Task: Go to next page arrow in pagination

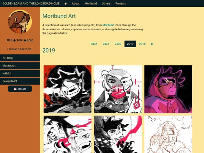Action: point(152,44)
